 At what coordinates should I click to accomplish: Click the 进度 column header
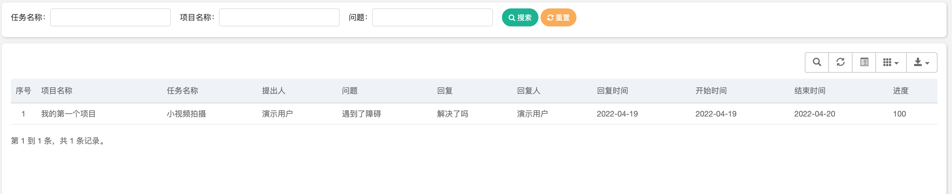pyautogui.click(x=901, y=91)
